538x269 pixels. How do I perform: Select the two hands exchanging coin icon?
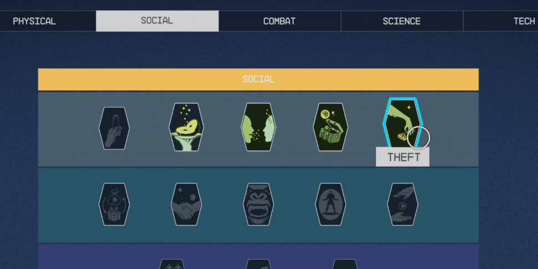pyautogui.click(x=403, y=204)
